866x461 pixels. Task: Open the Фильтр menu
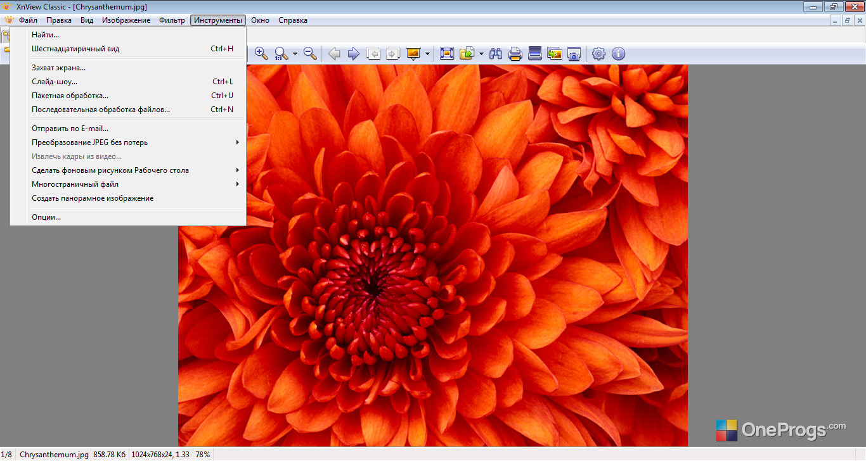[172, 20]
